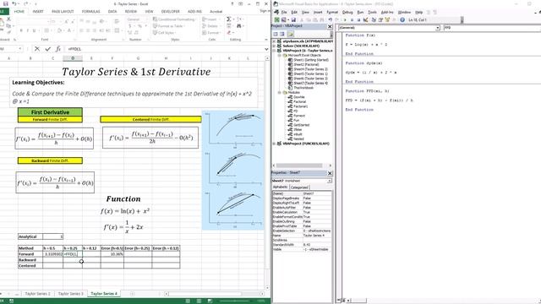The image size is (541, 304).
Task: Open Format as Table gallery
Action: coord(168,26)
